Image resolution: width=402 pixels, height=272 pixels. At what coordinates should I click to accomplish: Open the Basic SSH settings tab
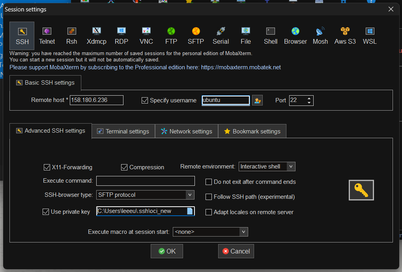45,83
